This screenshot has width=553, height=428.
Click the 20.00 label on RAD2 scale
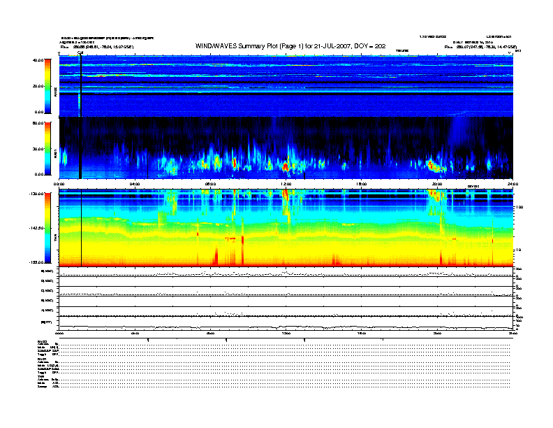[x=38, y=86]
